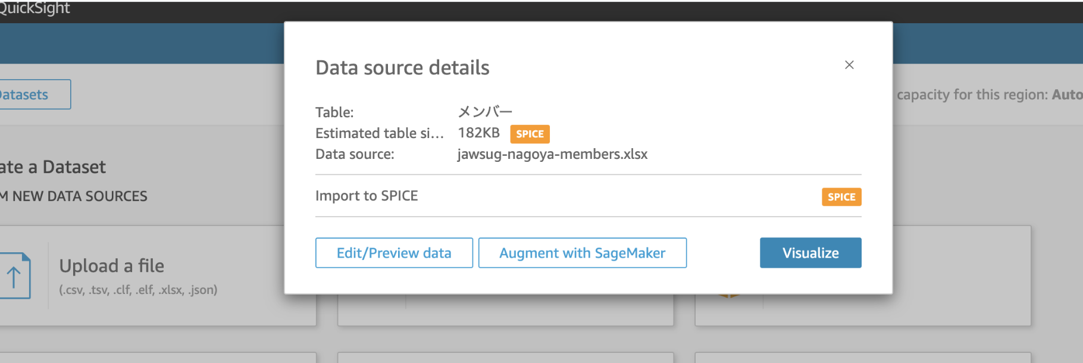The image size is (1083, 363).
Task: Select the Upload a file option
Action: click(112, 266)
